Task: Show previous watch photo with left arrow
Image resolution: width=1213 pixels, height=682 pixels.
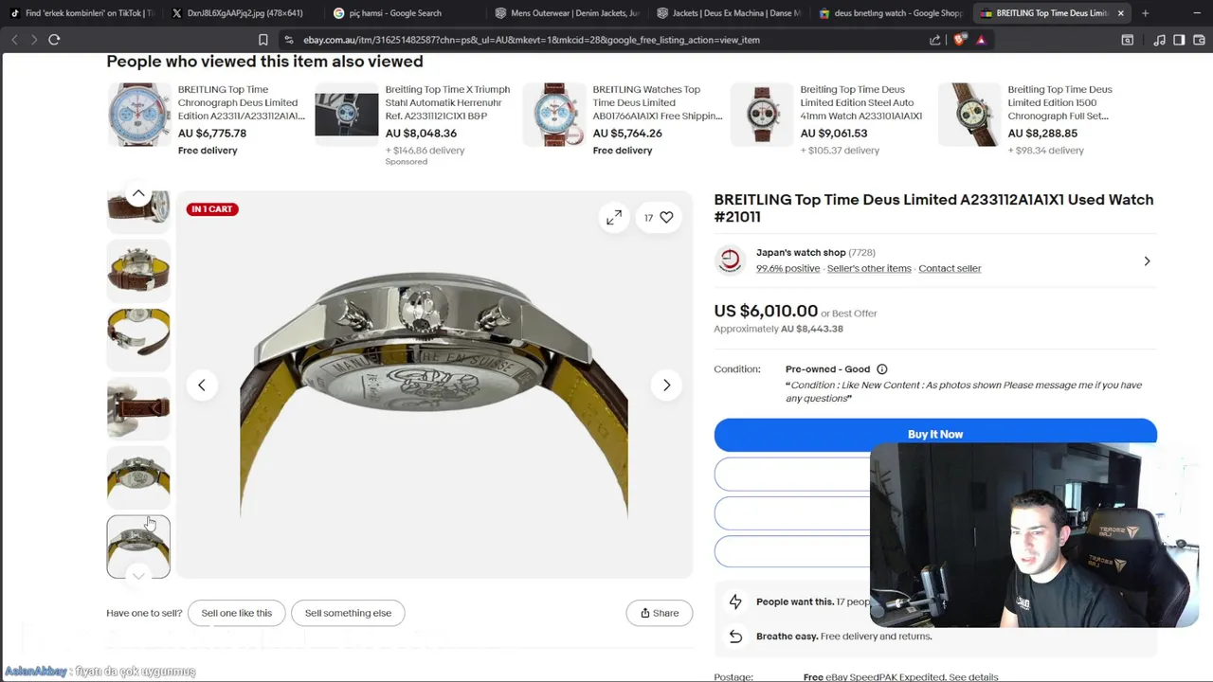Action: tap(201, 385)
